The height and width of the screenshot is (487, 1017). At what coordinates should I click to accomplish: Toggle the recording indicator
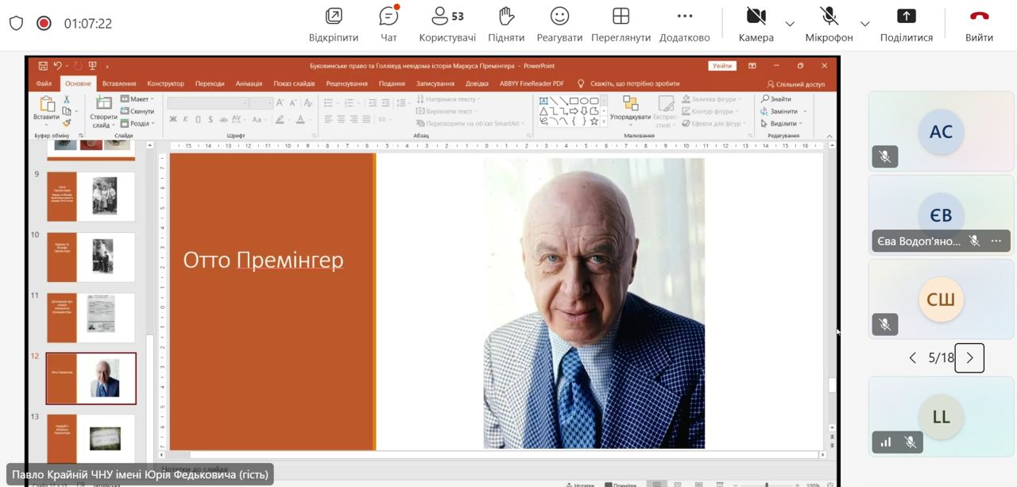[x=44, y=23]
